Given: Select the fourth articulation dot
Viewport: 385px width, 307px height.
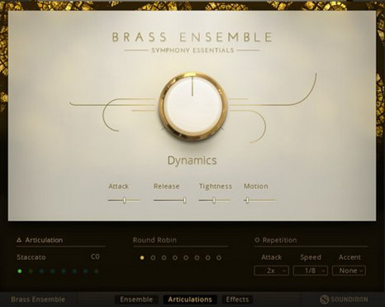Looking at the screenshot, I should (53, 271).
